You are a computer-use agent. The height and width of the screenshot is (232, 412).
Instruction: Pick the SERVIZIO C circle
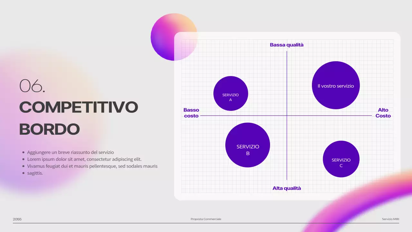coord(341,159)
